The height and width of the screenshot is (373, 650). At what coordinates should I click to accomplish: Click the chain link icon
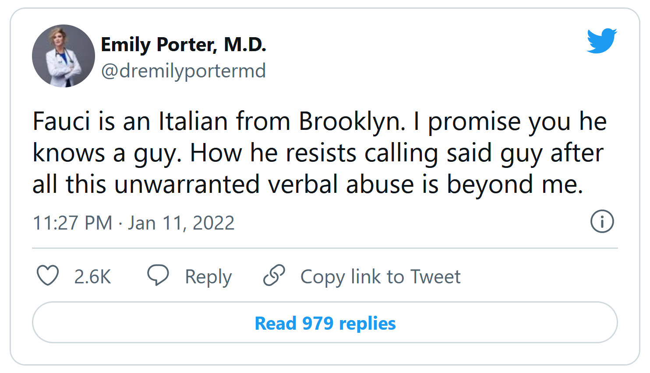click(274, 275)
